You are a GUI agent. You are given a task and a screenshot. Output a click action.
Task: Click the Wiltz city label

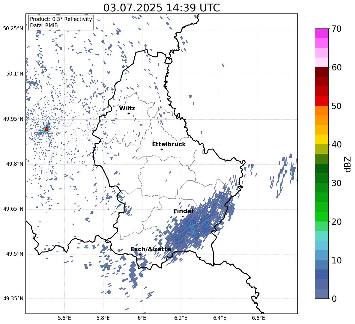point(127,108)
